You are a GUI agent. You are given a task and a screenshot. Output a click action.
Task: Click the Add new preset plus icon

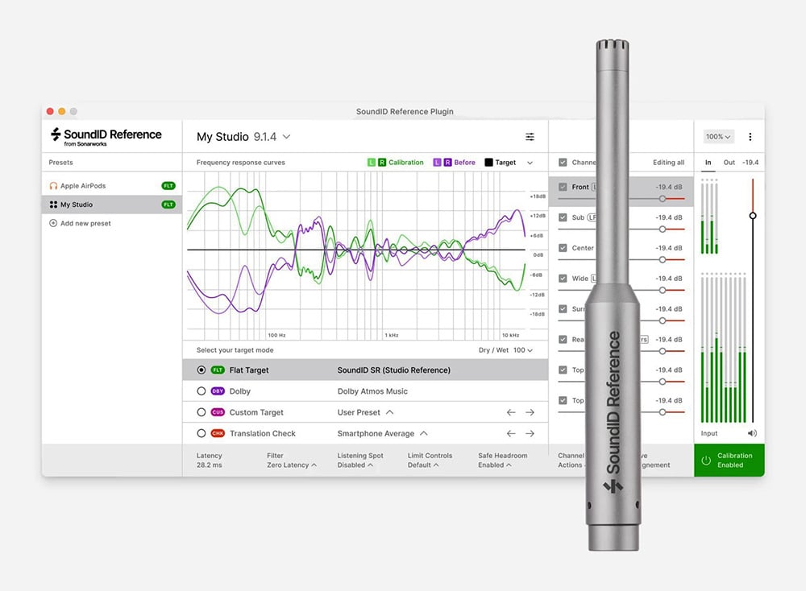[53, 223]
